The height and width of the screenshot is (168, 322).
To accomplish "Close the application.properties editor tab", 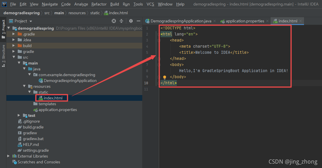I will (x=267, y=21).
